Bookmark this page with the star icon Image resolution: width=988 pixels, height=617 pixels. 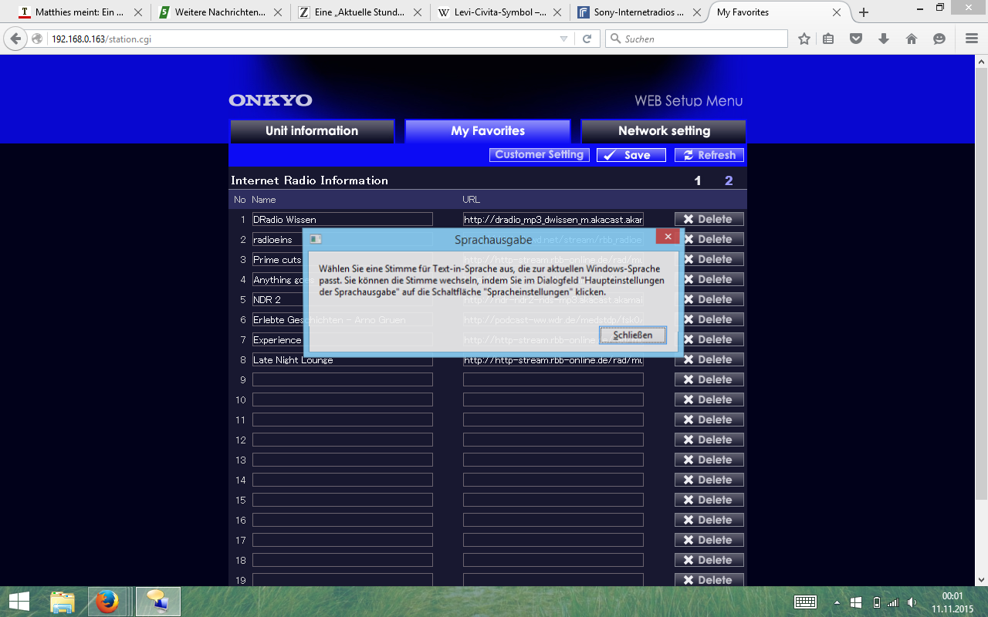[804, 39]
